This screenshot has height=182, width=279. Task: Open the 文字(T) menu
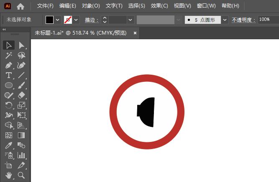[x=114, y=6]
